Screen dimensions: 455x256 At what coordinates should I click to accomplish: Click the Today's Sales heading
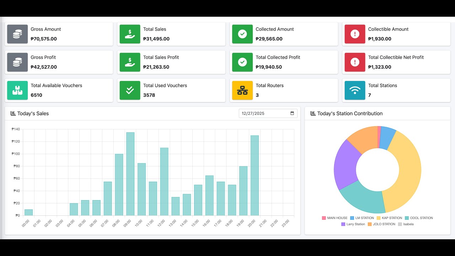tap(33, 113)
